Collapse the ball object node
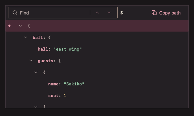 tap(26, 37)
